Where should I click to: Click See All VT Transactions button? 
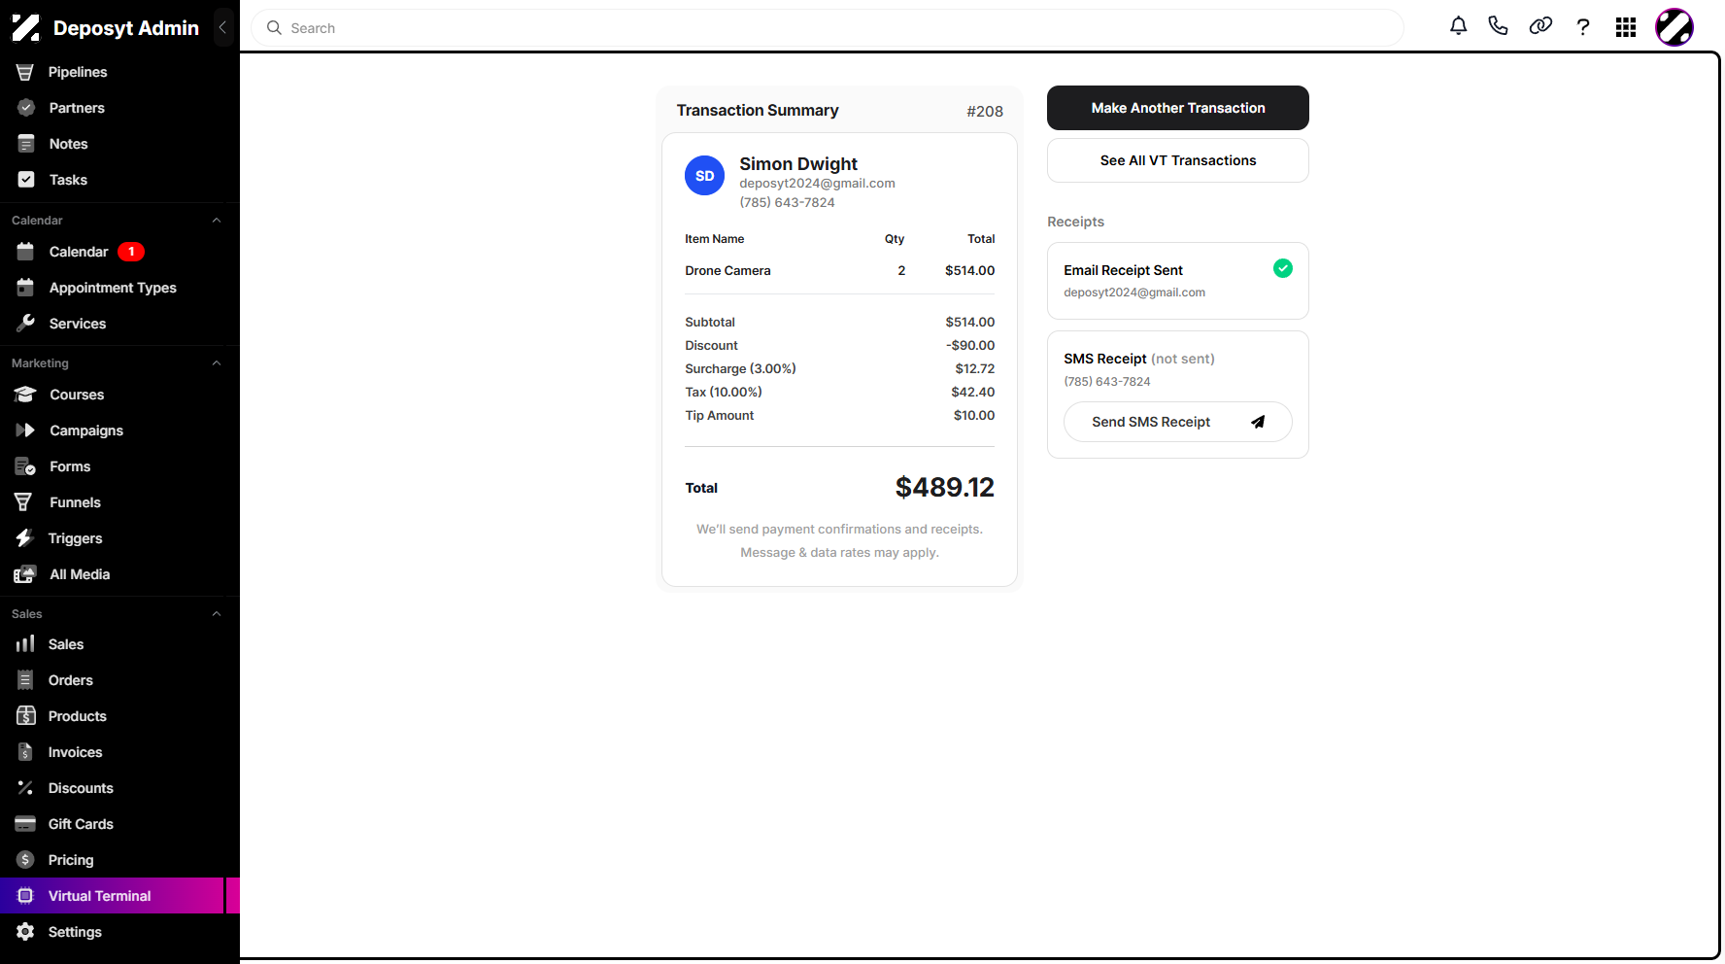point(1178,160)
